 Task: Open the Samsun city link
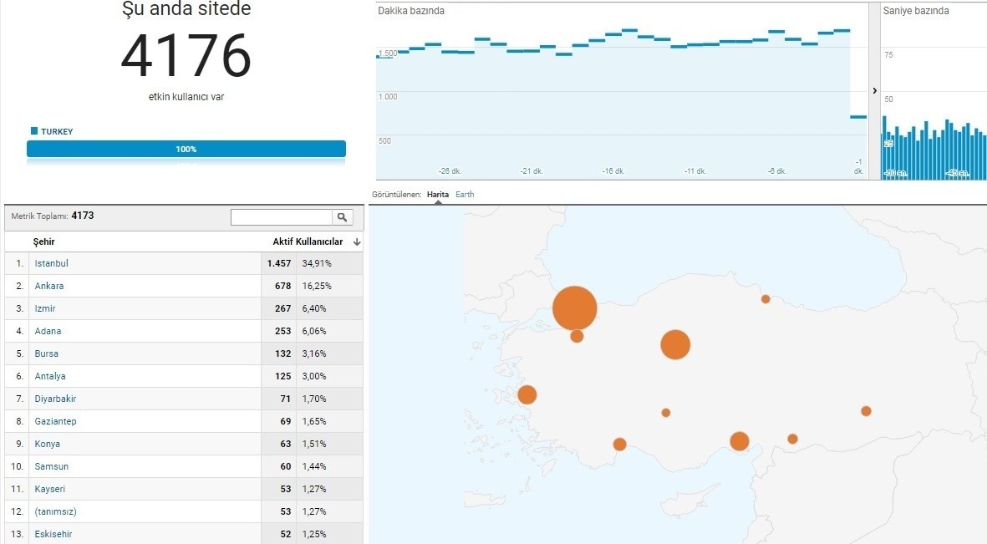coord(52,466)
